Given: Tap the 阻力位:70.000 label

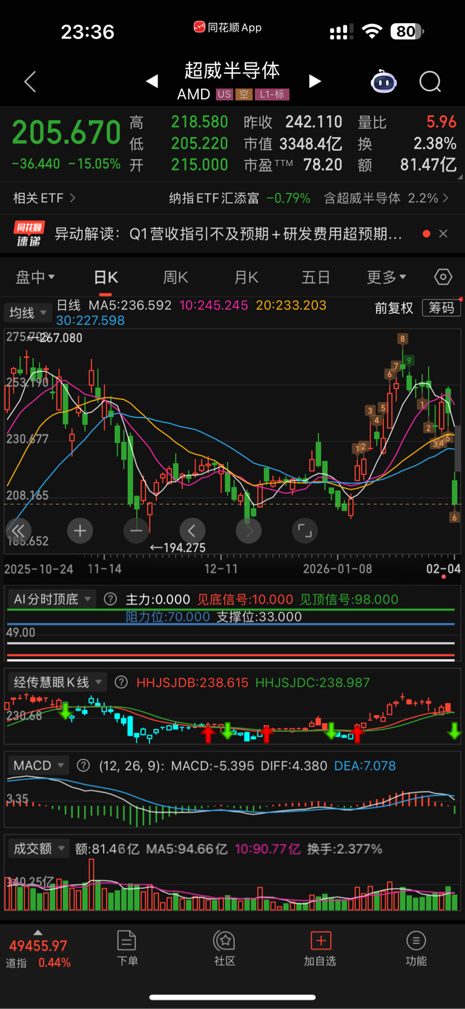Looking at the screenshot, I should pyautogui.click(x=168, y=617).
